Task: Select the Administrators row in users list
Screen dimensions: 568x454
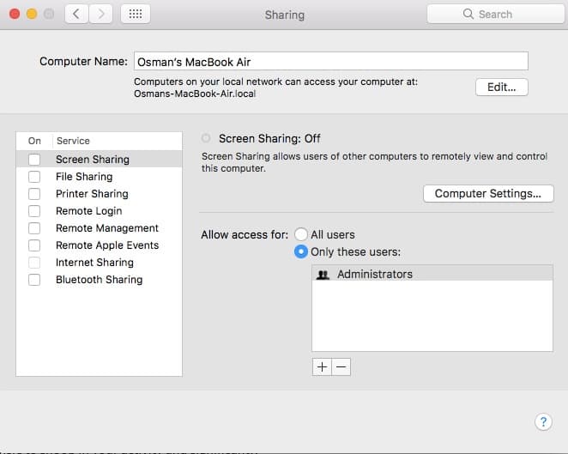Action: 432,275
